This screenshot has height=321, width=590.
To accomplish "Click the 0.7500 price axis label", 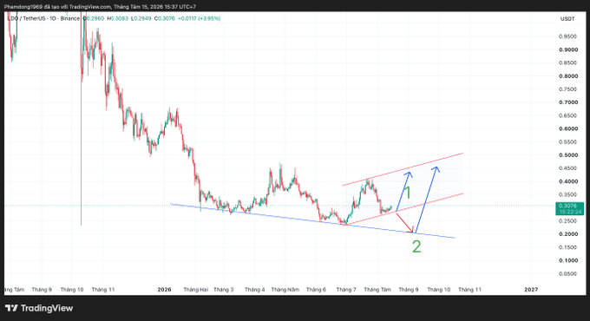I will tap(567, 89).
